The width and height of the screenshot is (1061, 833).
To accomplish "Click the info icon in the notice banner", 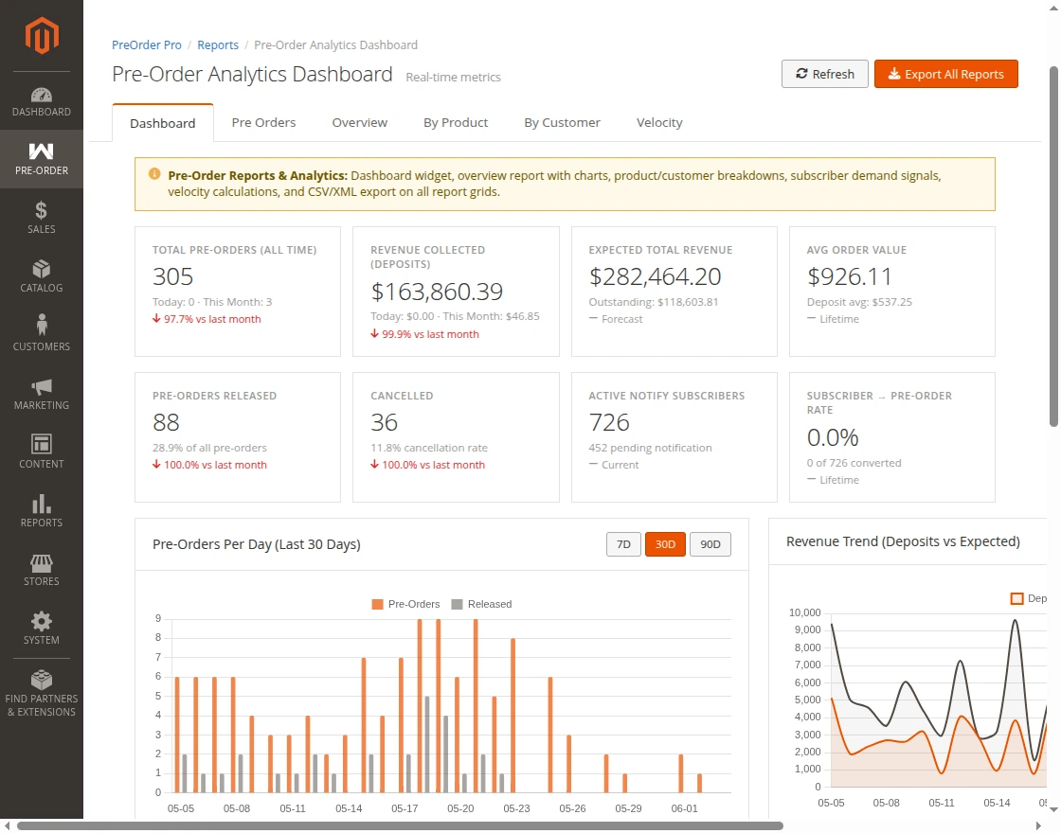I will (154, 174).
